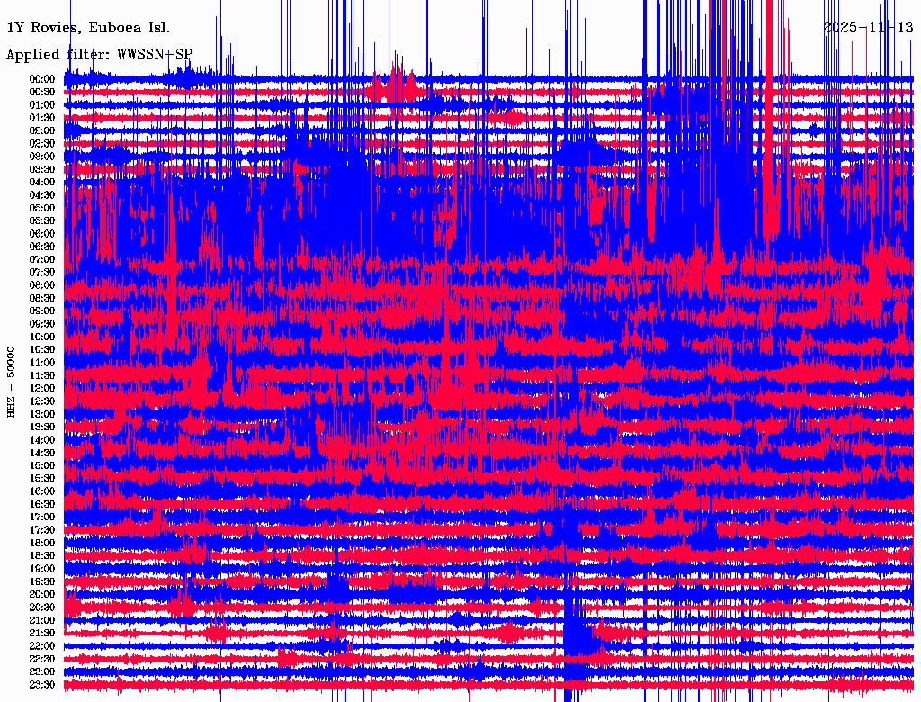Click the 04:30 time row label
Viewport: 921px width, 702px height.
[43, 195]
